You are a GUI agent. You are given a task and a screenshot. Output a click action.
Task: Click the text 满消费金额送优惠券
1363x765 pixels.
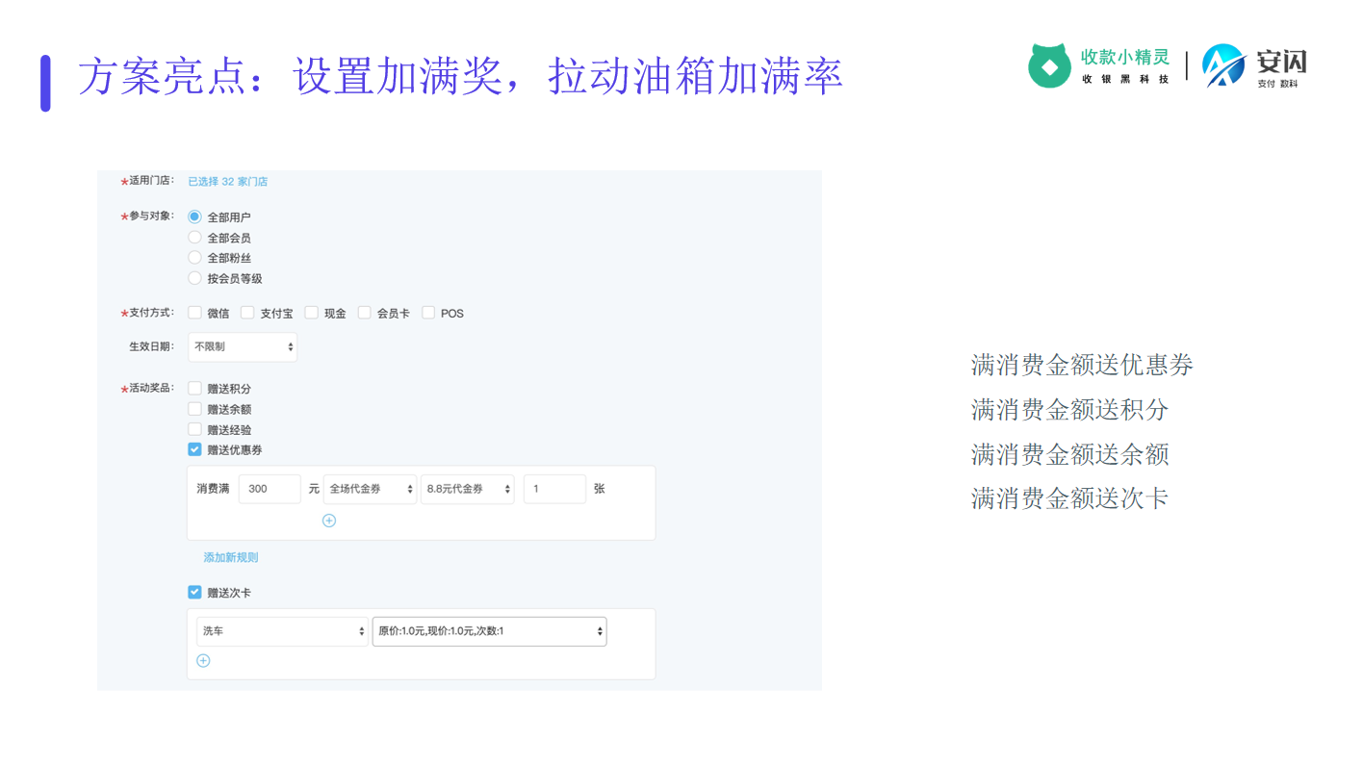click(1082, 366)
